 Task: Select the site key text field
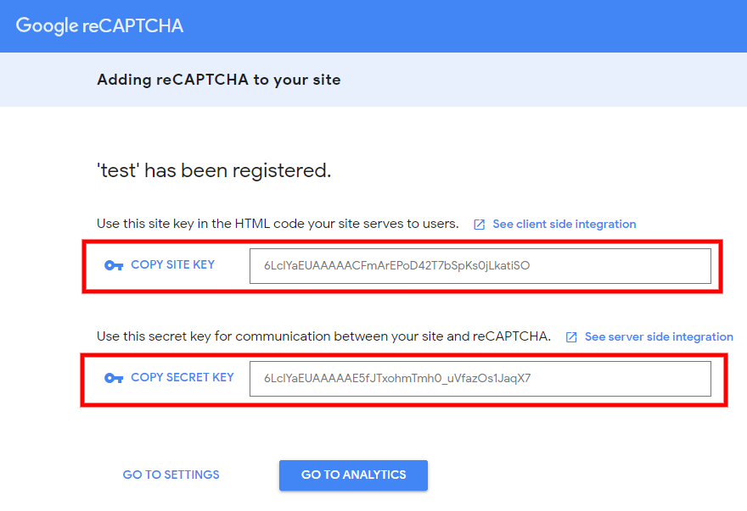[x=480, y=266]
